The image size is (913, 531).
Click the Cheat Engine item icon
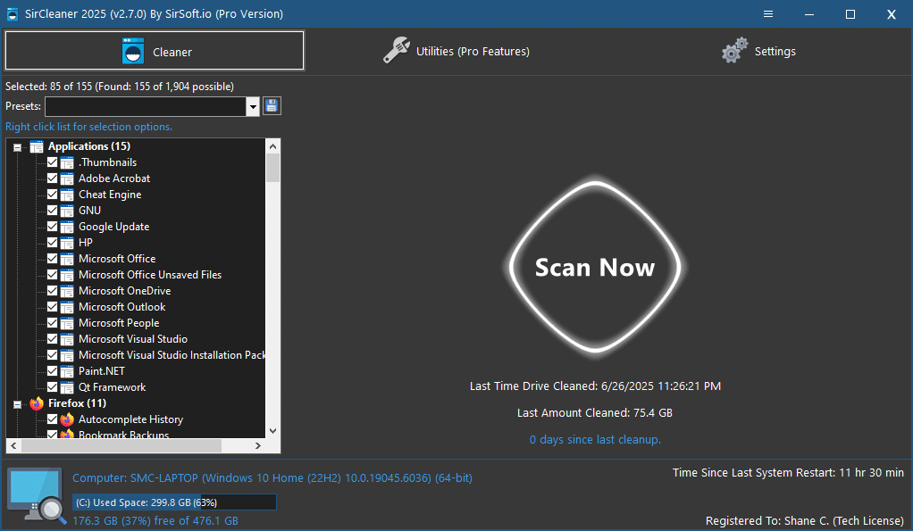67,195
